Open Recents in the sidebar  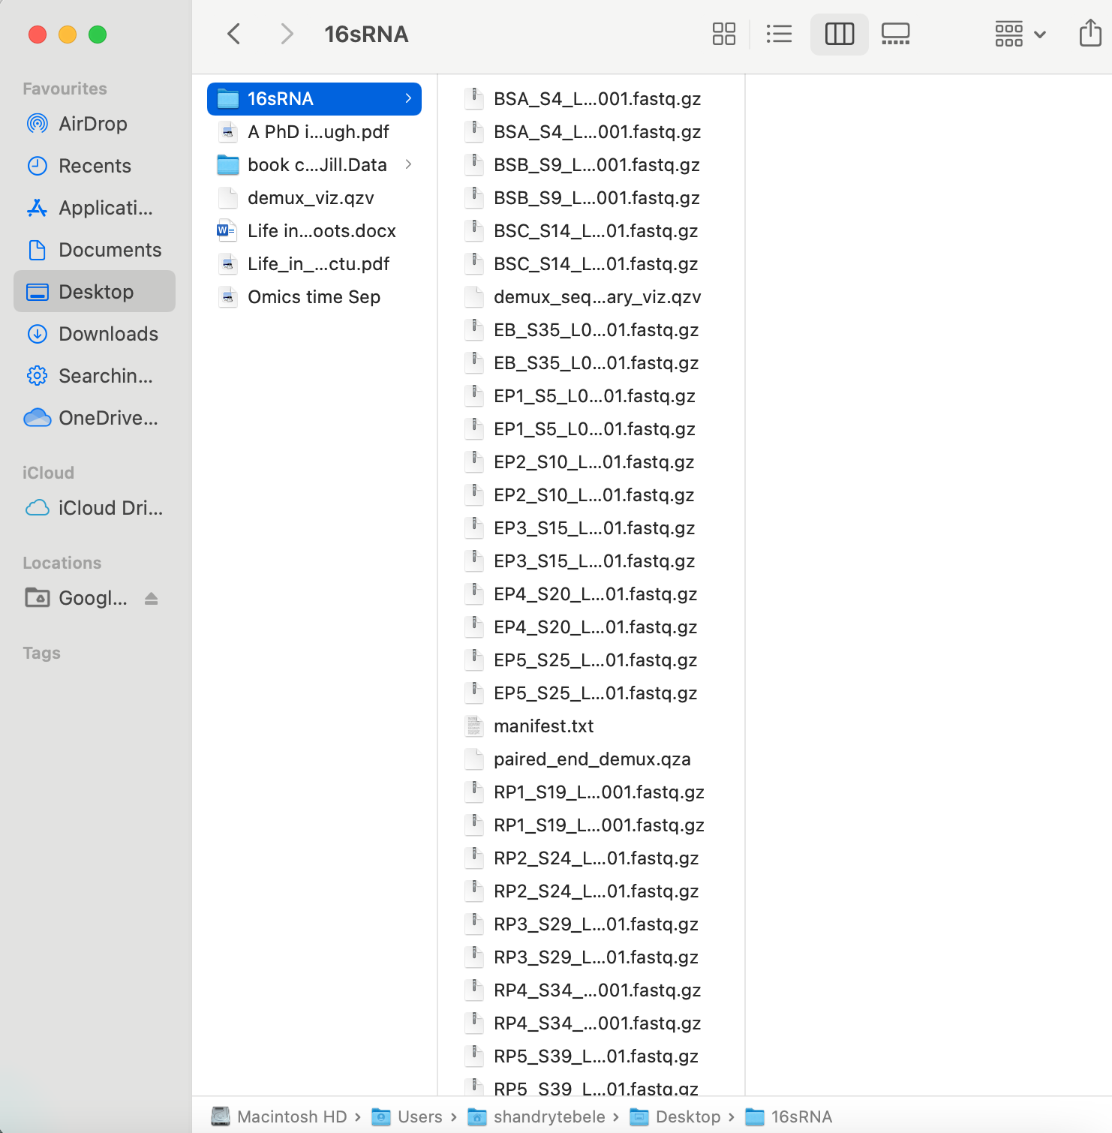point(95,166)
